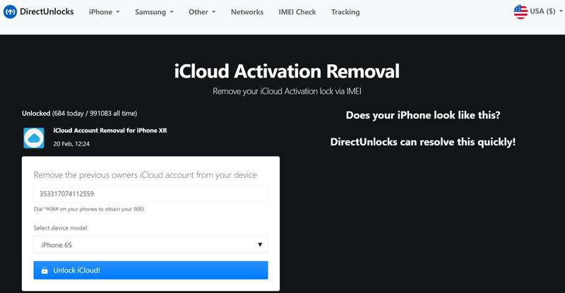
Task: Click the Unlock iCloud! button
Action: tap(150, 270)
